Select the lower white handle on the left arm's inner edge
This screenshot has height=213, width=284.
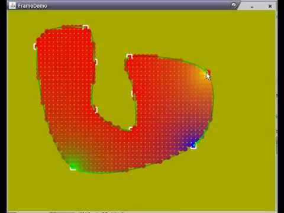point(96,109)
